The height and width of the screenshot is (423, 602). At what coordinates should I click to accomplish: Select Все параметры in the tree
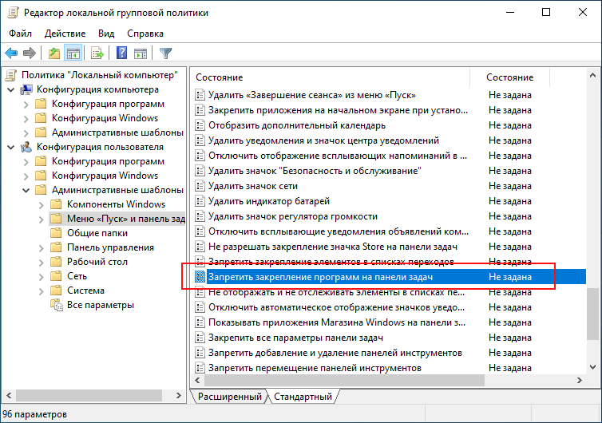tap(101, 305)
